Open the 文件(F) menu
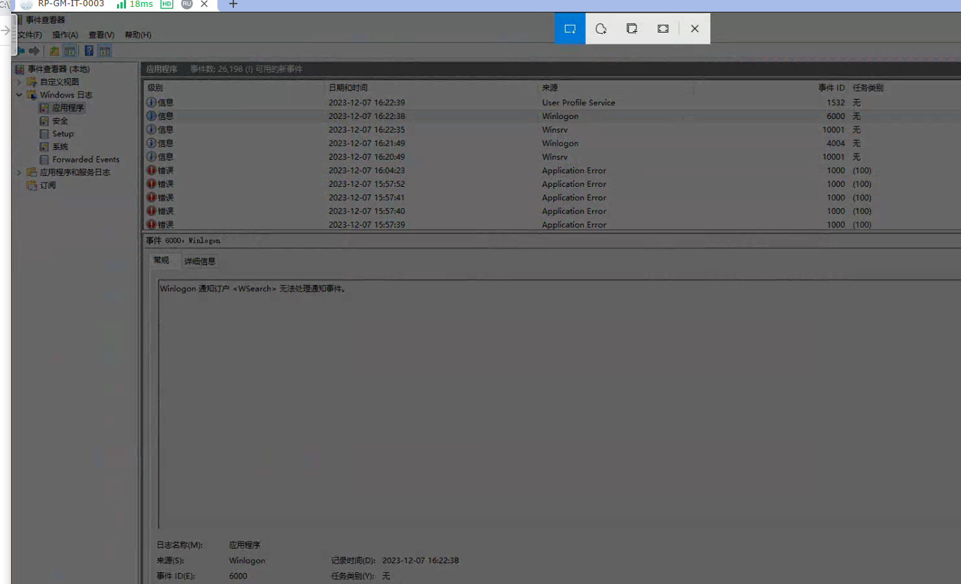Screen dimensions: 961x584 tap(29, 35)
